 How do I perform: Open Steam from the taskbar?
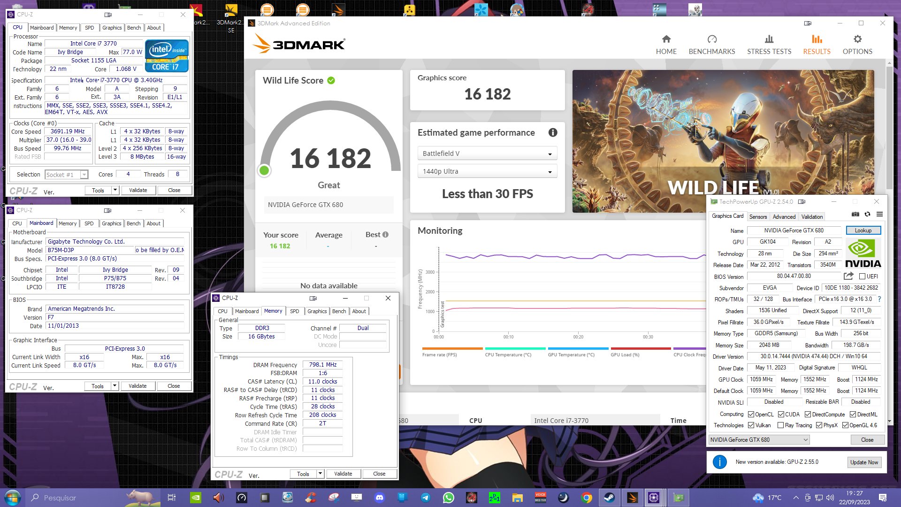point(609,498)
